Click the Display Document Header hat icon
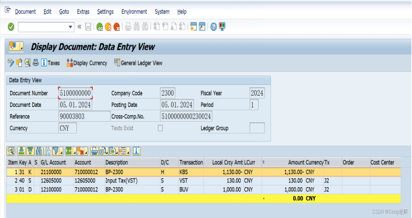Viewport: 412px width, 218px height. point(36,63)
